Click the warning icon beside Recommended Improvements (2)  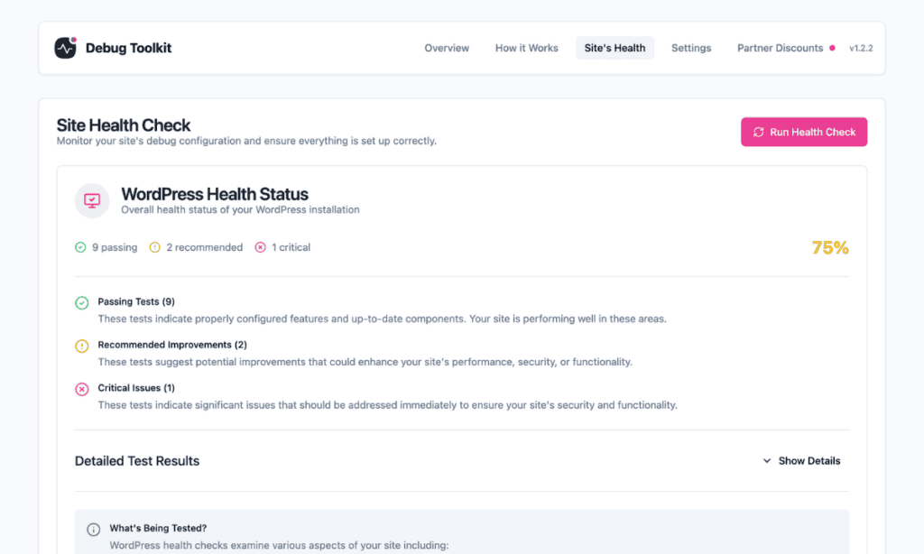tap(82, 346)
